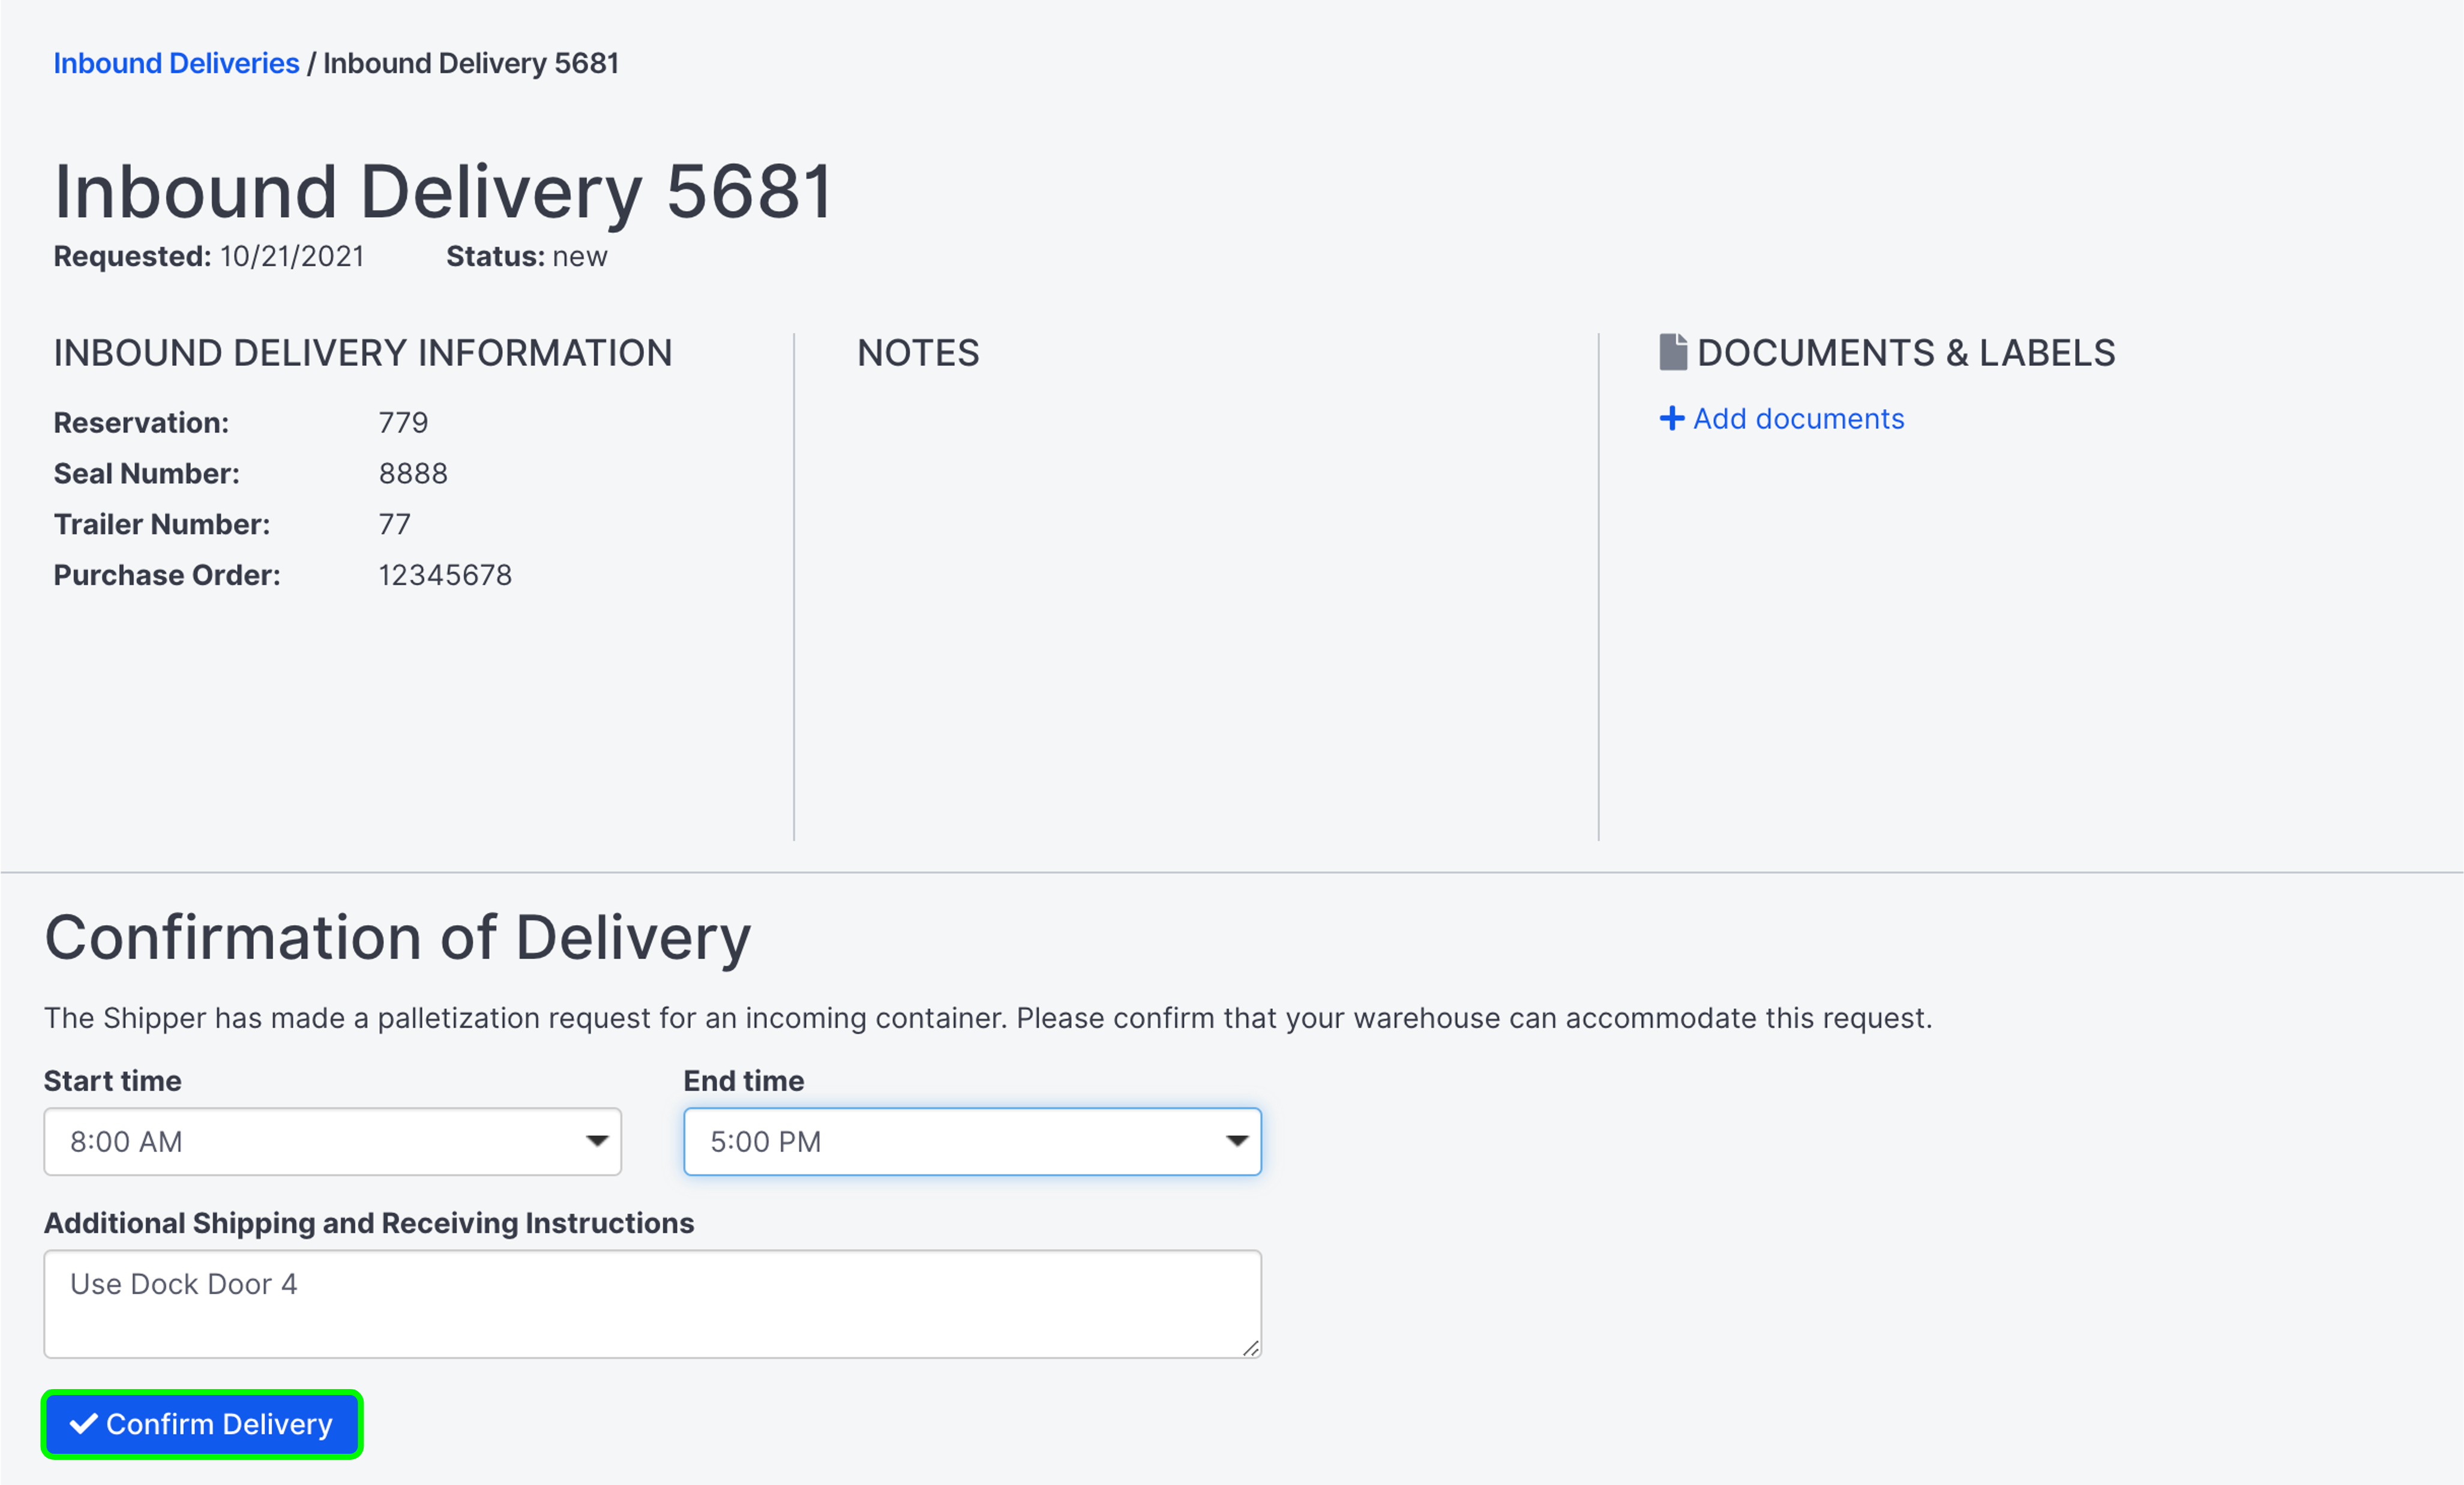Click the Status value showing new
Screen dimensions: 2464x1485
pyautogui.click(x=581, y=256)
